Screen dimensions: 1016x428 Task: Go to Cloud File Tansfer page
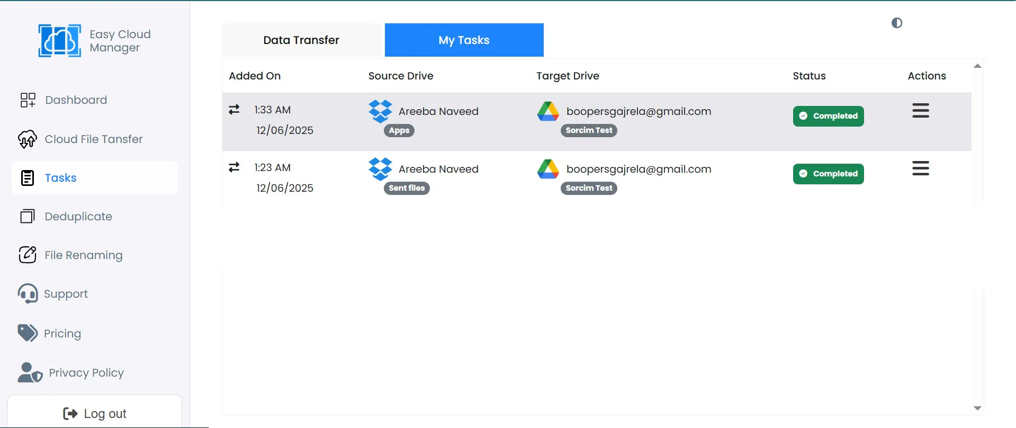95,139
